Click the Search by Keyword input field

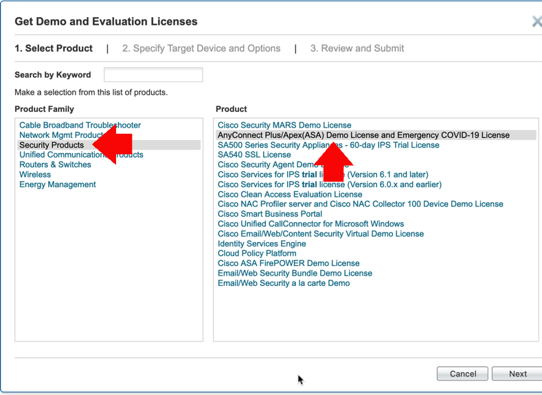(153, 75)
